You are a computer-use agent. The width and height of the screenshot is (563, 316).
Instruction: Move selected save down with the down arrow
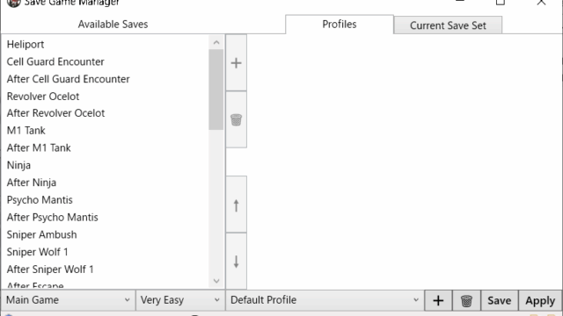pos(237,262)
